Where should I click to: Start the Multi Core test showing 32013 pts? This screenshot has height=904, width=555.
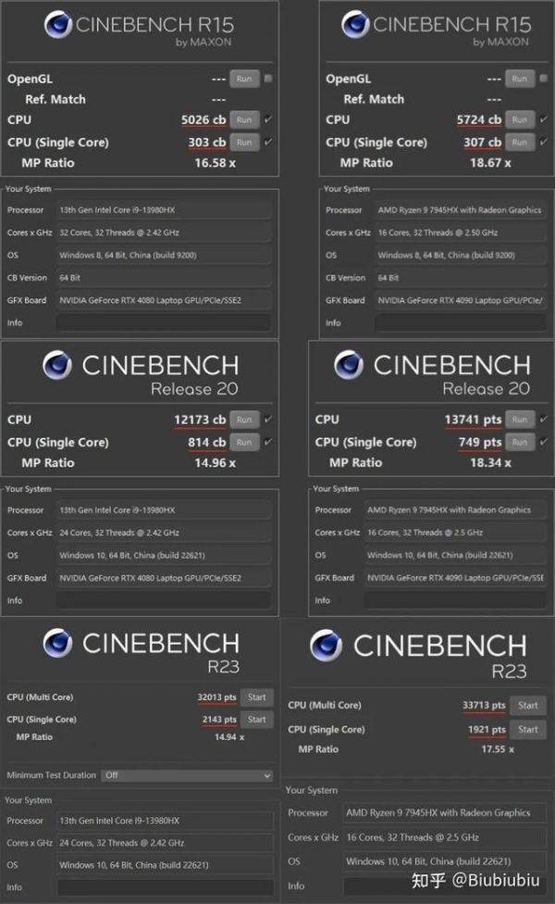click(x=256, y=697)
